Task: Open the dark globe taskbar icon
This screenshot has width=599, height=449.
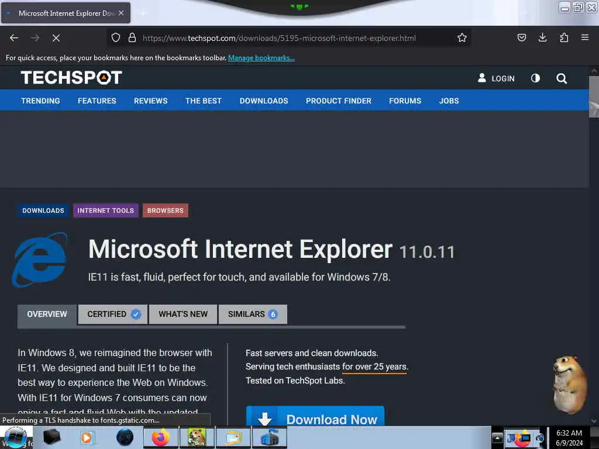Action: tap(125, 437)
